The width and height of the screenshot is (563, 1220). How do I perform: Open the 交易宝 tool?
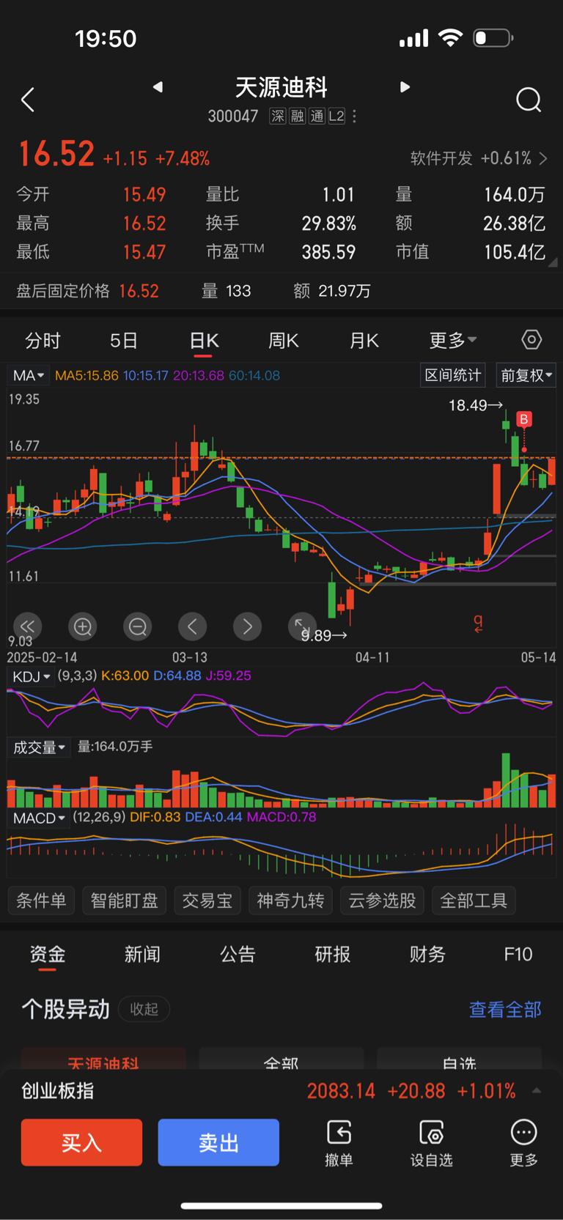(207, 901)
